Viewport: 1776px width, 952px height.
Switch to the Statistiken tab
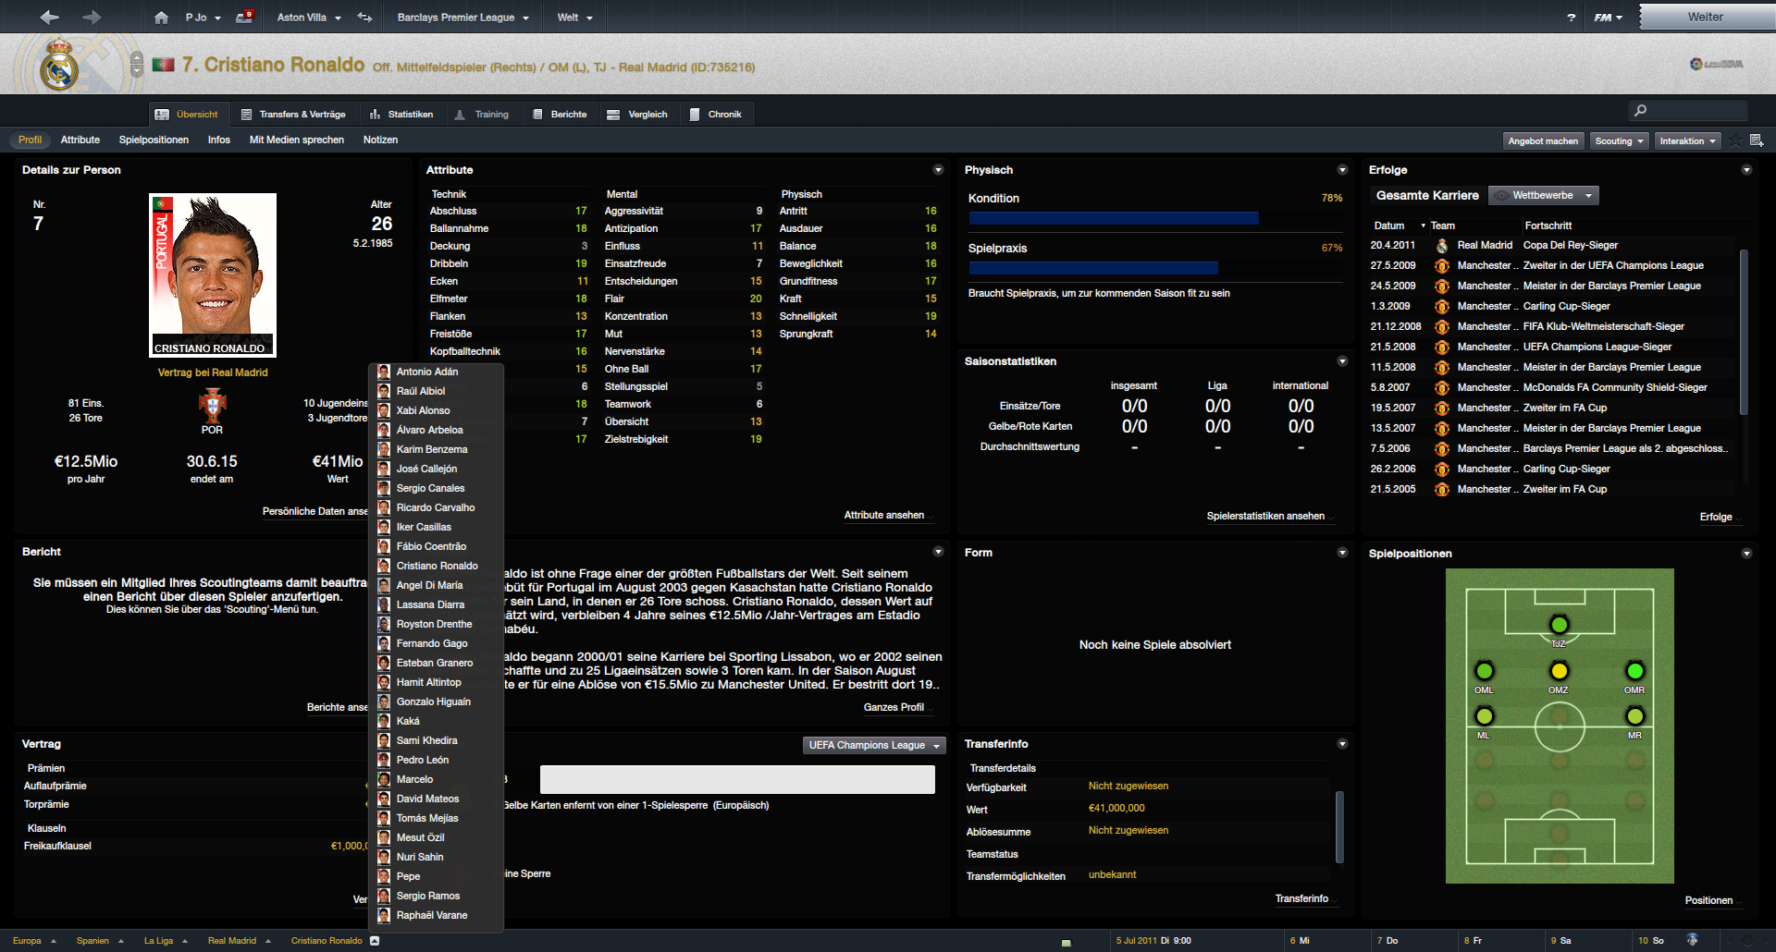tap(401, 115)
